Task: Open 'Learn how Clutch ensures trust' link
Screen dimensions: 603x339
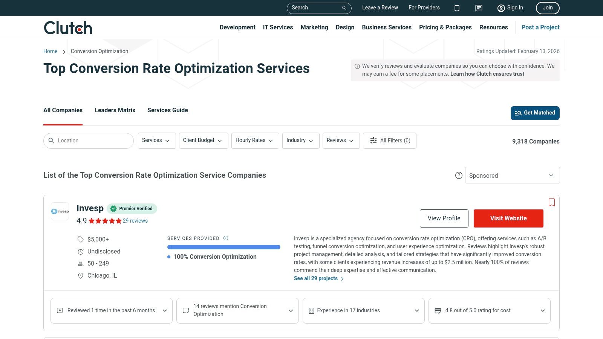Action: point(487,74)
